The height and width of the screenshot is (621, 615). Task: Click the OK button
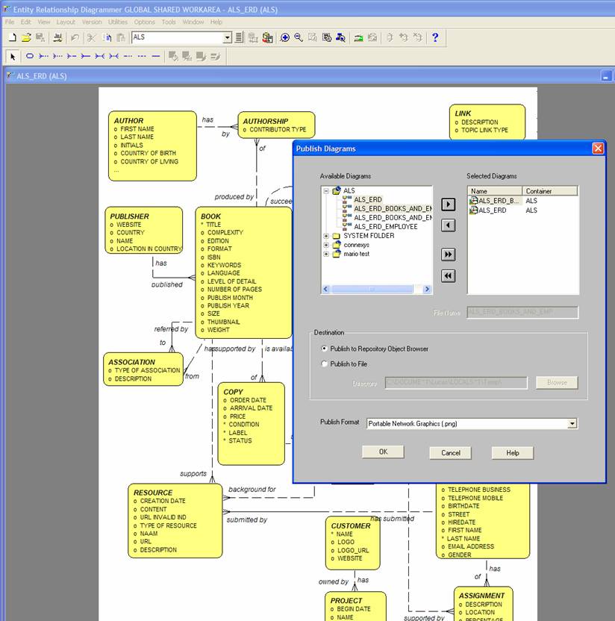pyautogui.click(x=383, y=452)
